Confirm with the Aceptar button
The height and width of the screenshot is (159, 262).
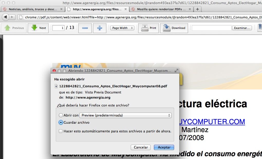click(x=164, y=147)
